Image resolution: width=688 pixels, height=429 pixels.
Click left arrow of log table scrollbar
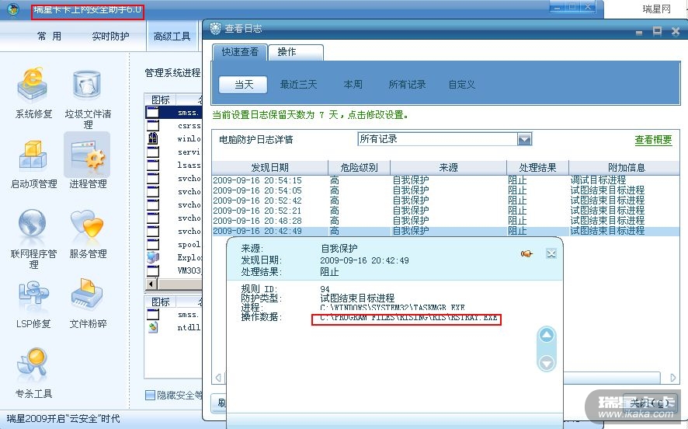click(218, 378)
